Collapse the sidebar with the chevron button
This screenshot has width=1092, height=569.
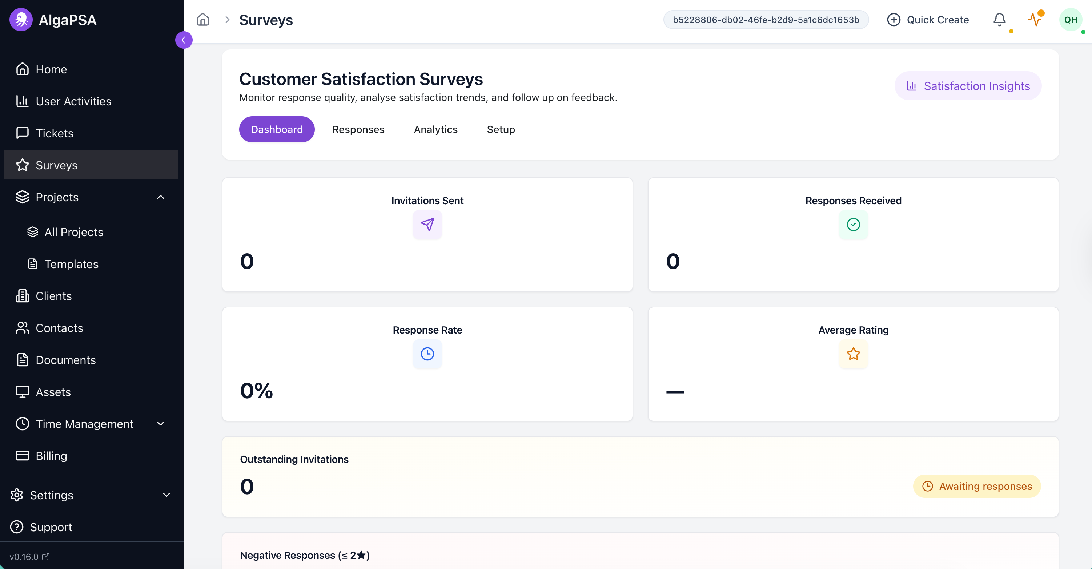click(x=184, y=39)
